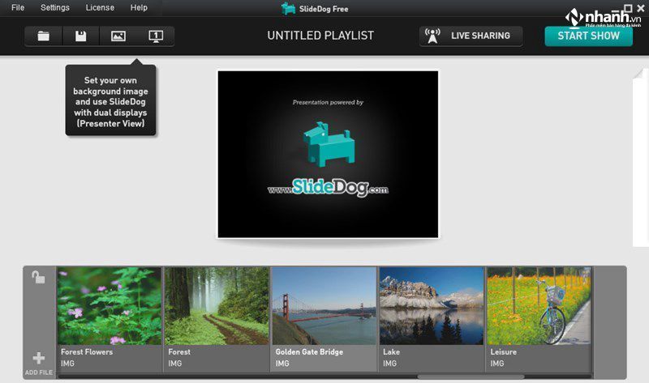This screenshot has height=383, width=649.
Task: Open the File menu
Action: (x=18, y=7)
